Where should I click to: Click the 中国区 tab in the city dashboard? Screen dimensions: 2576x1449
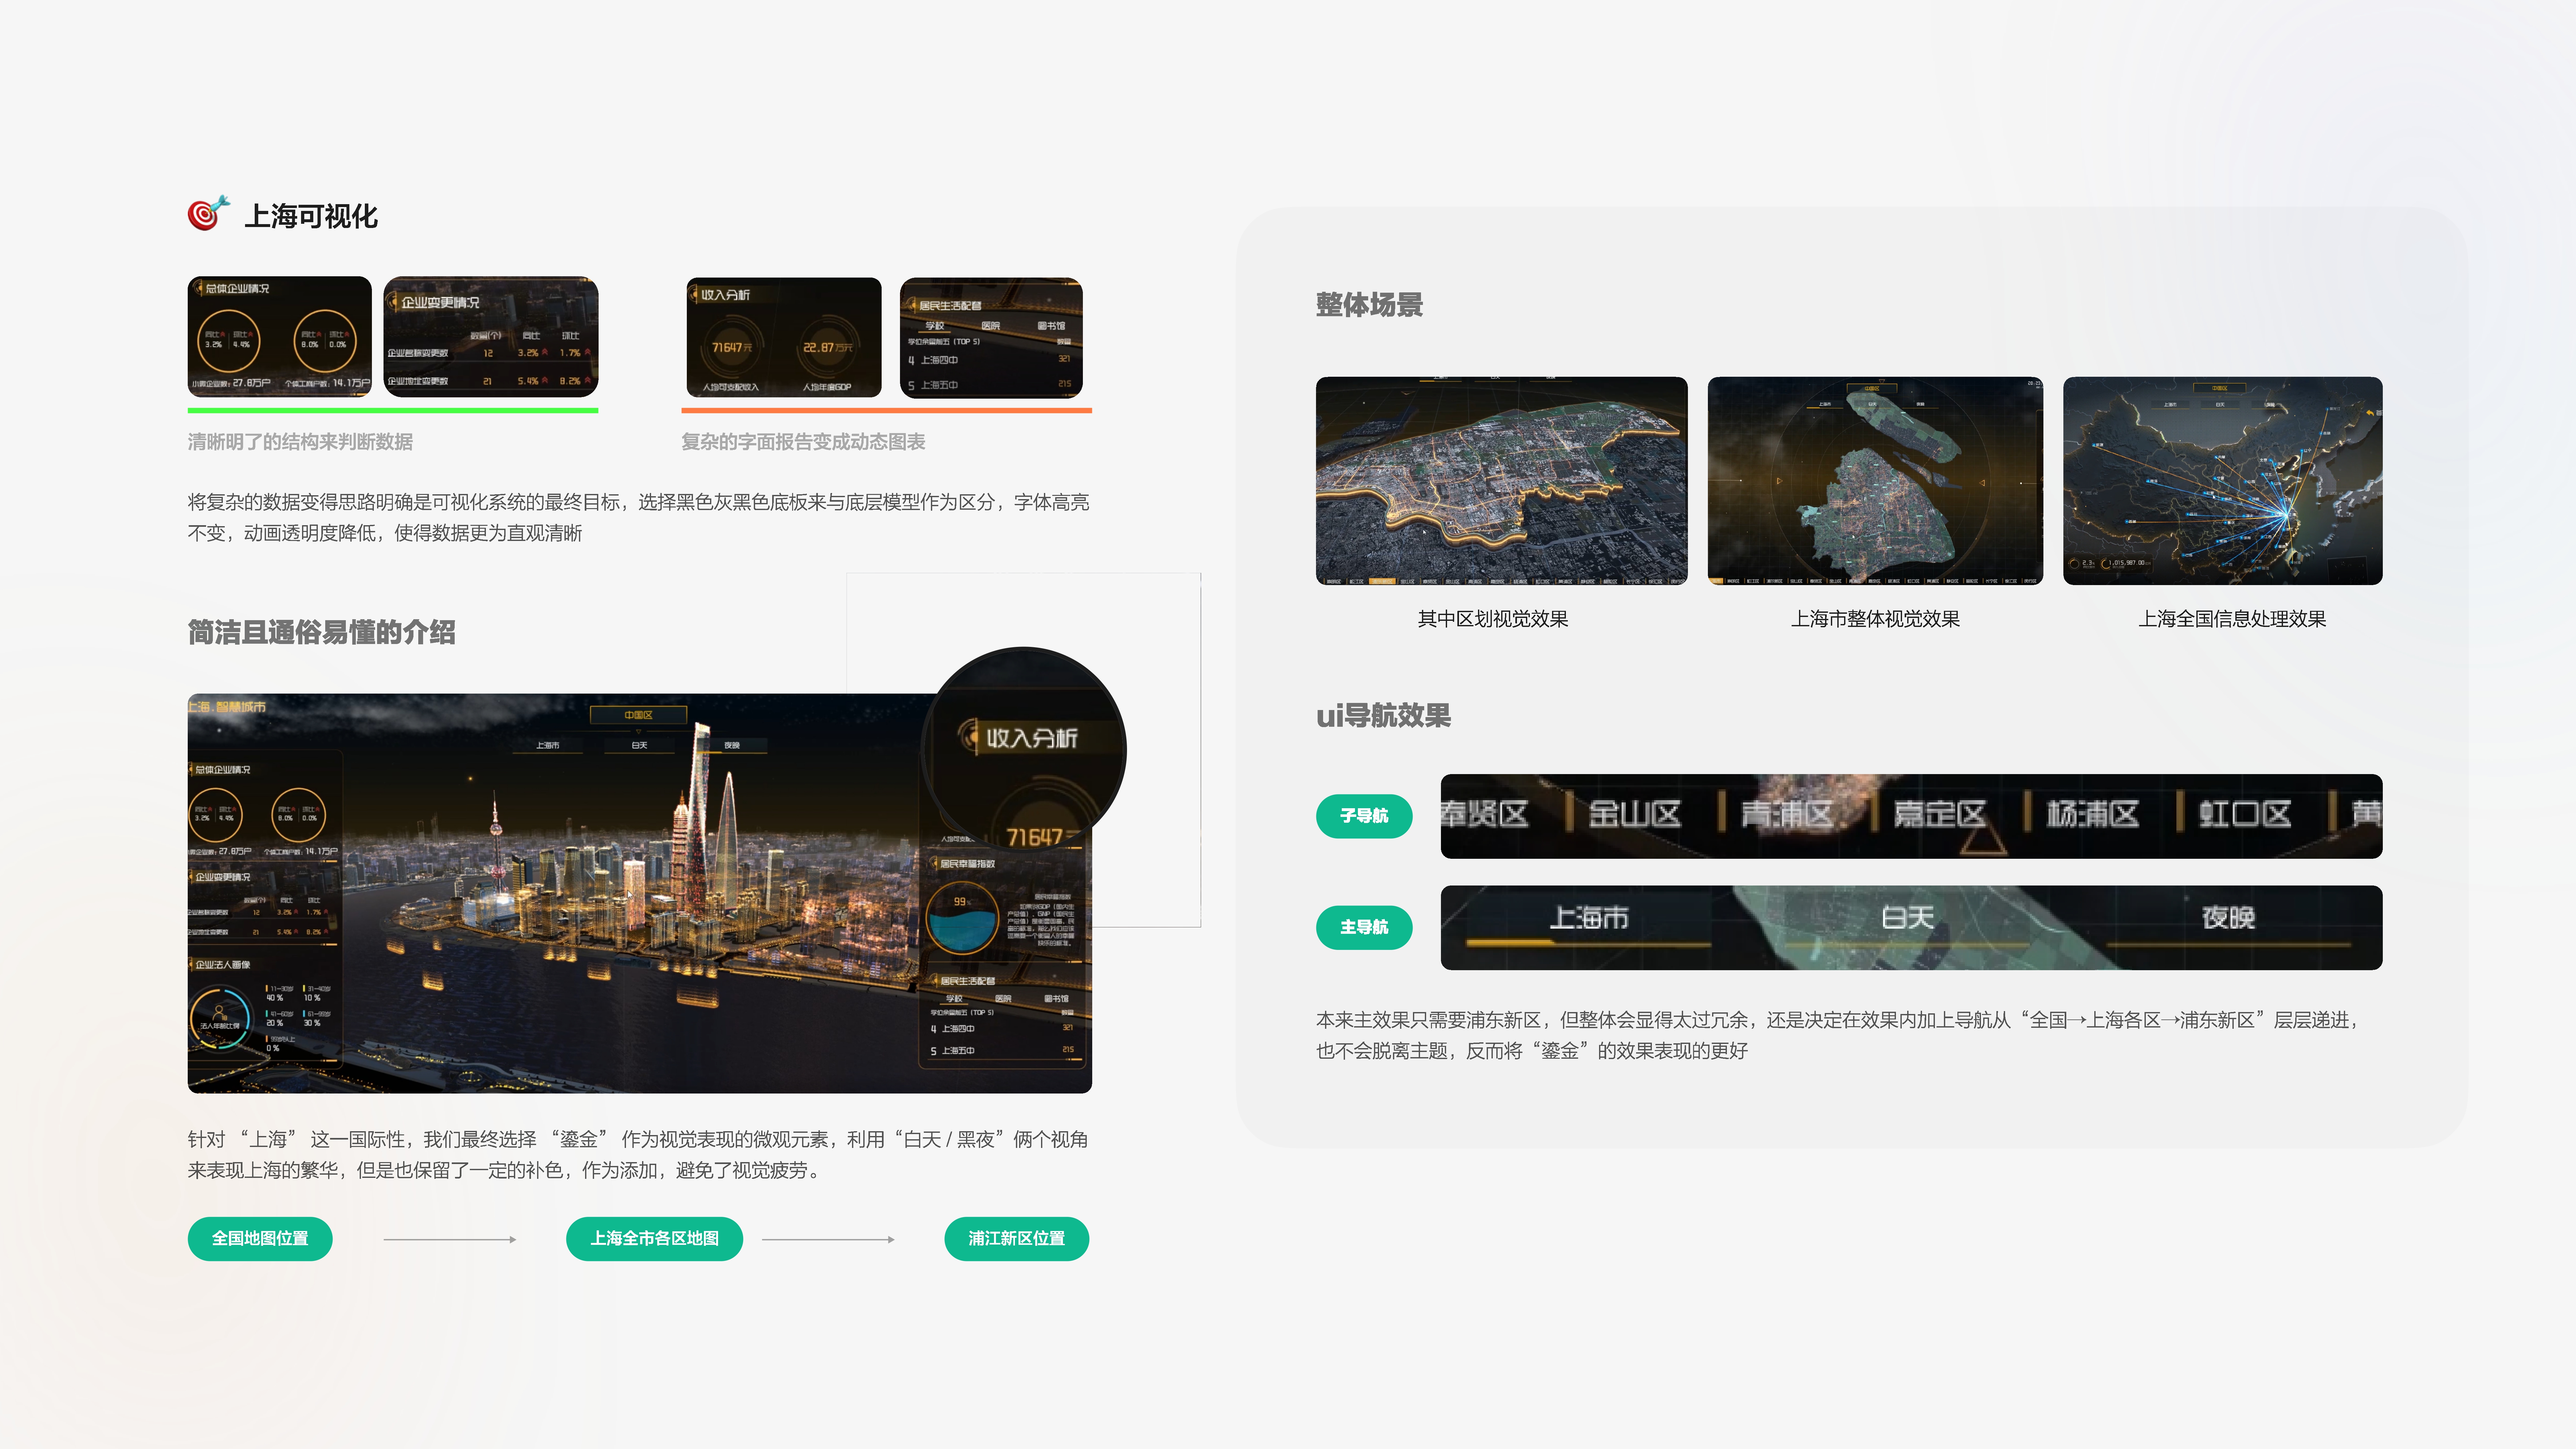pos(638,715)
